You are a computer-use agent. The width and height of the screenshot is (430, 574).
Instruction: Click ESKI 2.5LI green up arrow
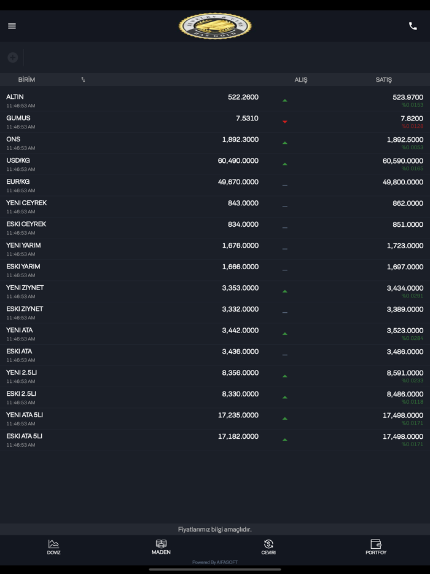(284, 398)
